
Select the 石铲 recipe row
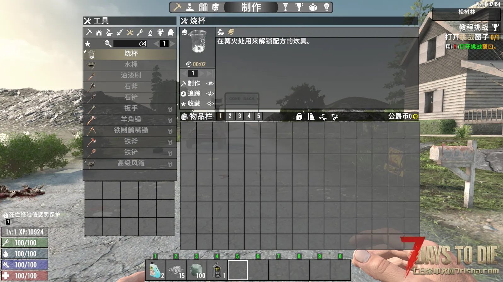(130, 97)
